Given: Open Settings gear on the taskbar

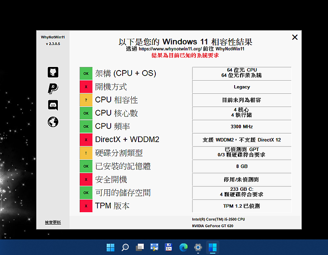Looking at the screenshot, I should coord(198,247).
